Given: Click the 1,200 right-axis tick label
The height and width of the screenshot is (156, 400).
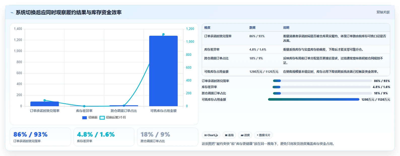Looking at the screenshot, I should pyautogui.click(x=190, y=29).
